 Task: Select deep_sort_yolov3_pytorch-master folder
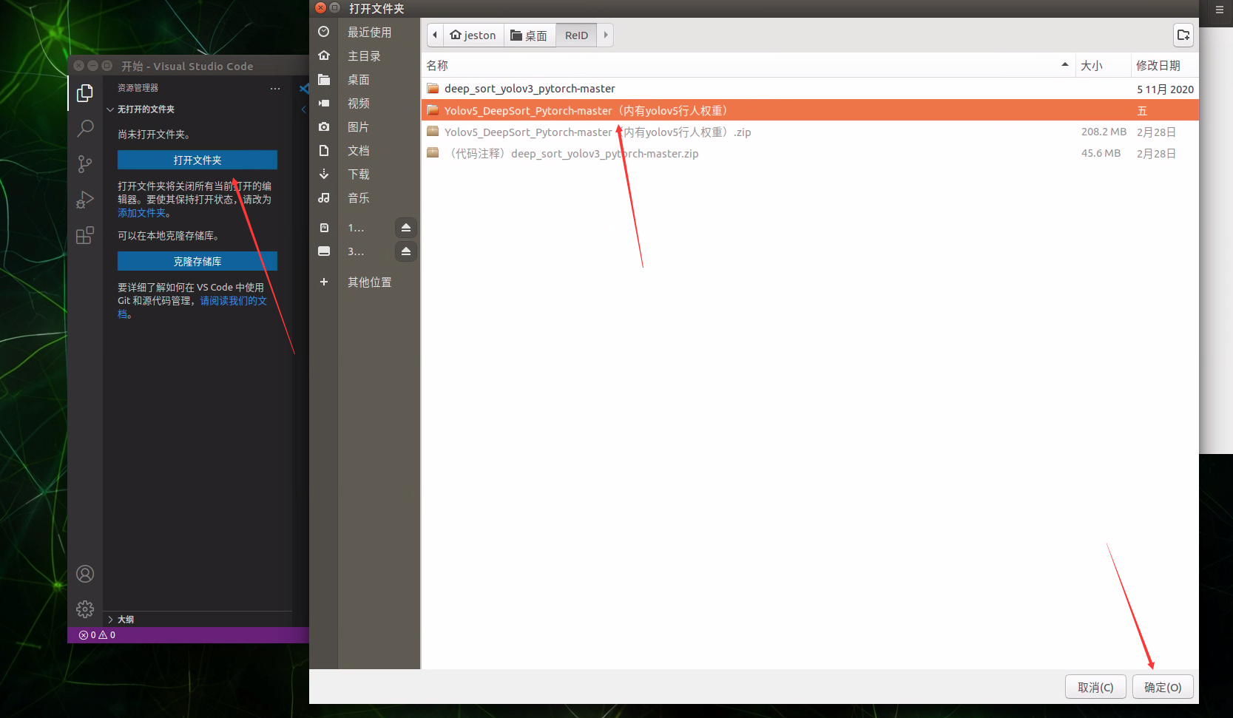[x=810, y=89]
